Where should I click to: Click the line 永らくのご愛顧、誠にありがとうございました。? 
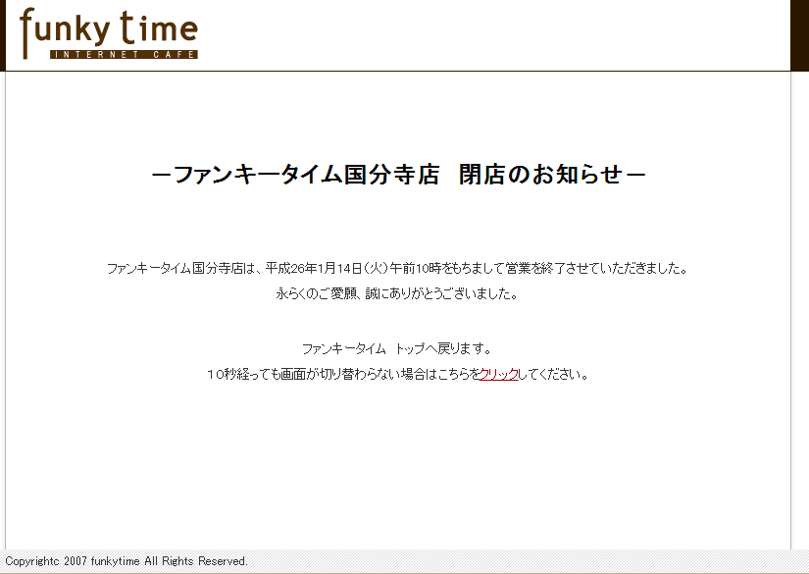(x=397, y=294)
